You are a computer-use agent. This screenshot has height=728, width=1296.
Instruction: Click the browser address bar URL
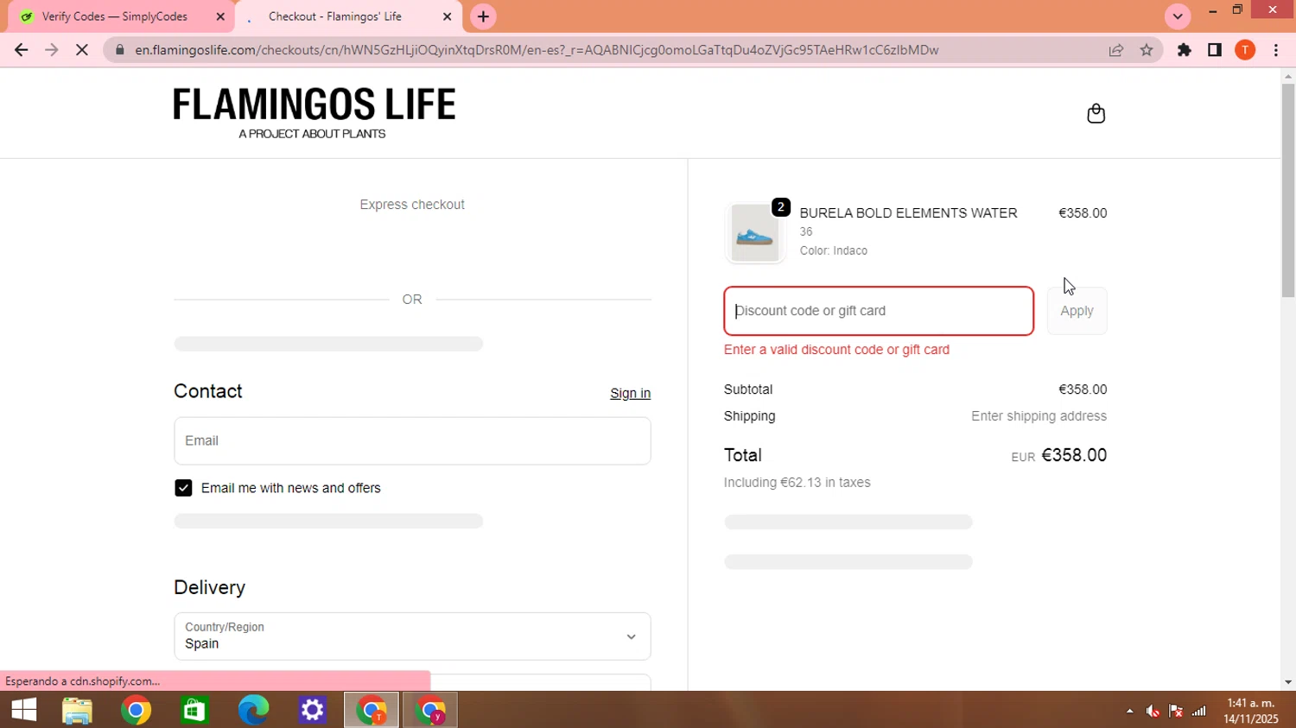537,50
